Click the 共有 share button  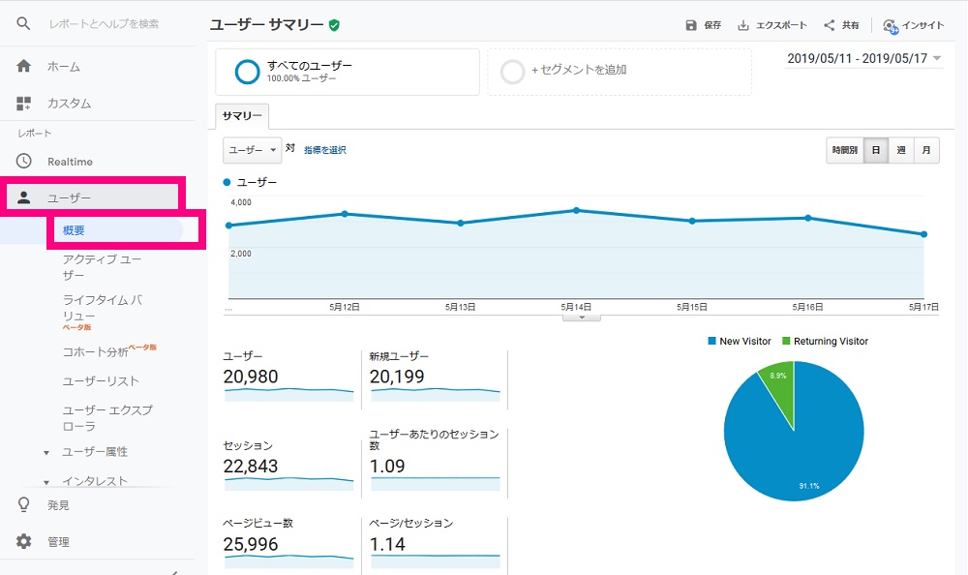pyautogui.click(x=841, y=25)
